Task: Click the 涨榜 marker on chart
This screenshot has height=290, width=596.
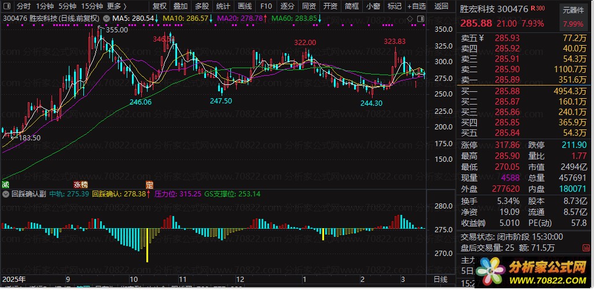Action: (x=80, y=185)
